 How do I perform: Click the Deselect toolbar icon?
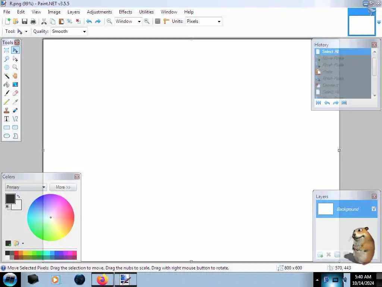point(78,21)
